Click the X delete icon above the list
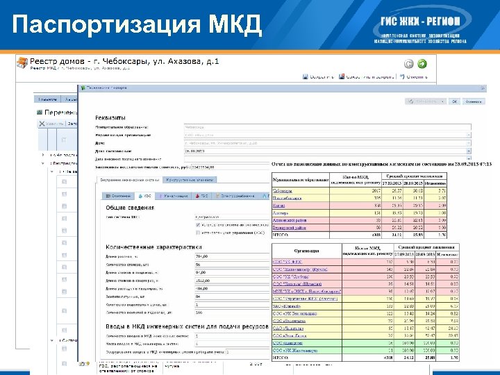 coord(42,124)
